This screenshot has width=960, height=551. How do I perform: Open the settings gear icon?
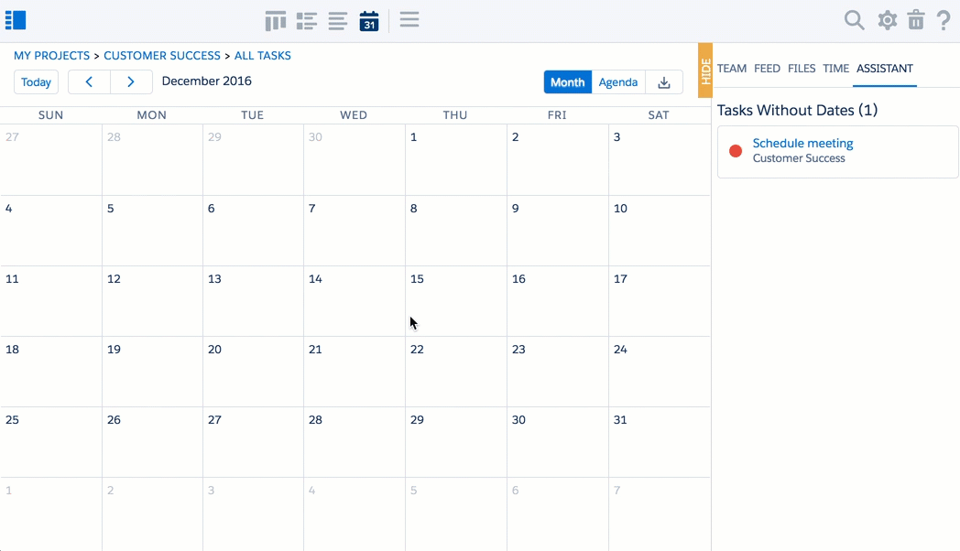coord(887,20)
